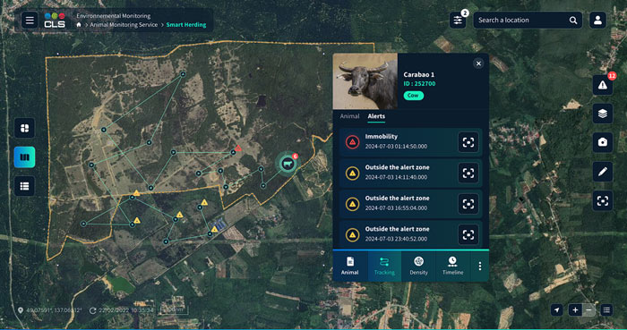Open the Timeline view
The width and height of the screenshot is (627, 330).
point(452,267)
